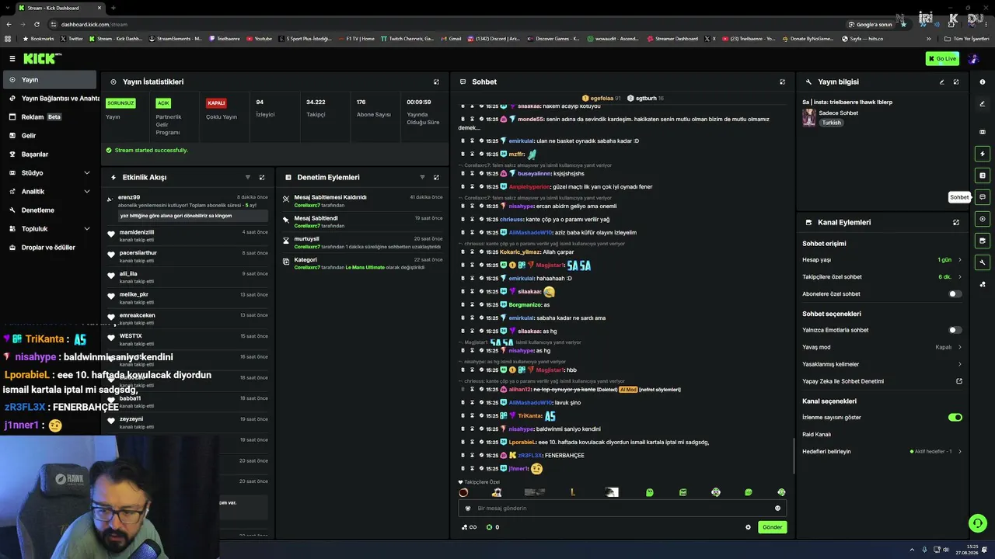Click the Go Live button

(942, 58)
